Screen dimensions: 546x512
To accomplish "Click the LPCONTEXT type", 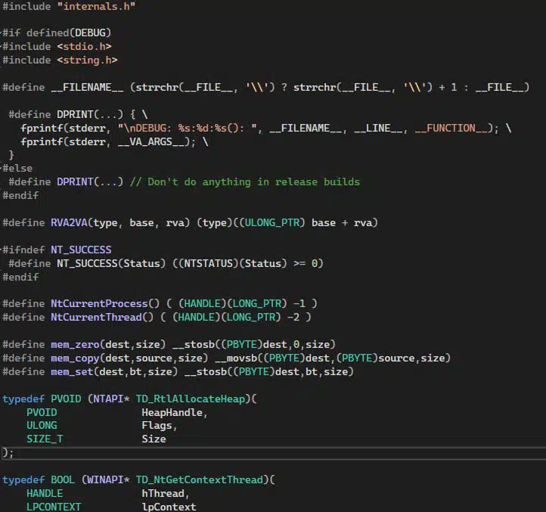I will (x=54, y=507).
